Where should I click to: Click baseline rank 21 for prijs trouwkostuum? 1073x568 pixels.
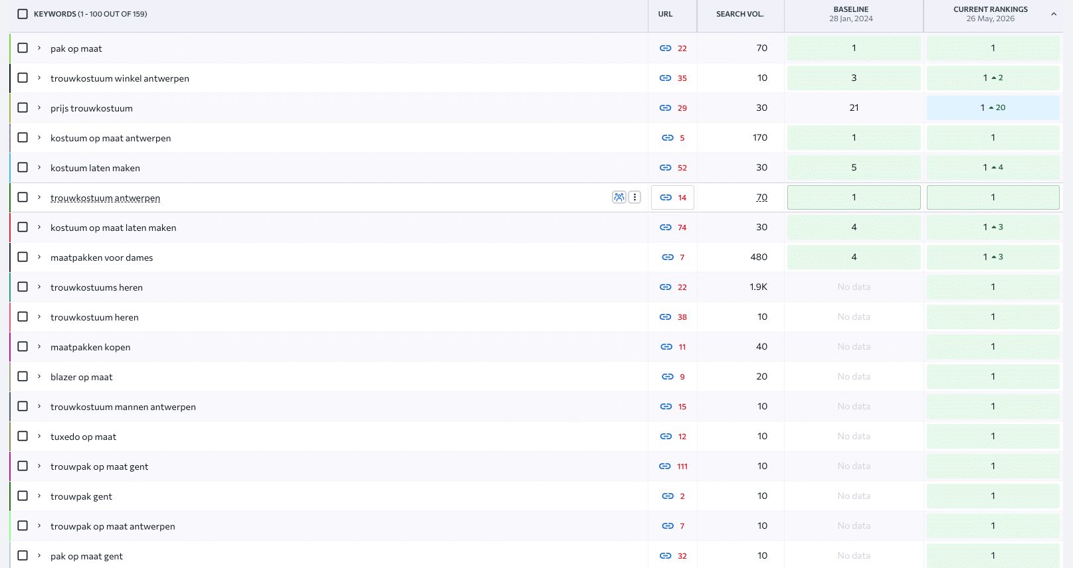[x=854, y=107]
